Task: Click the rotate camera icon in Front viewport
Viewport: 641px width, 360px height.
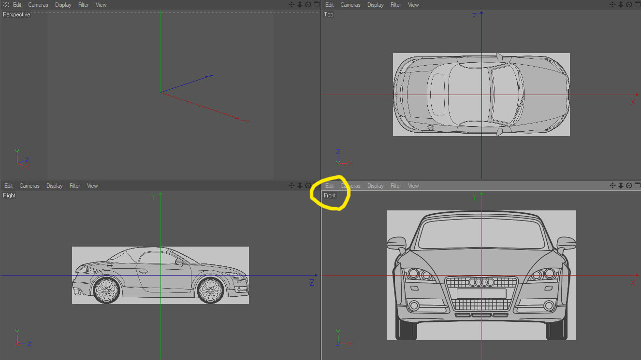Action: (629, 186)
